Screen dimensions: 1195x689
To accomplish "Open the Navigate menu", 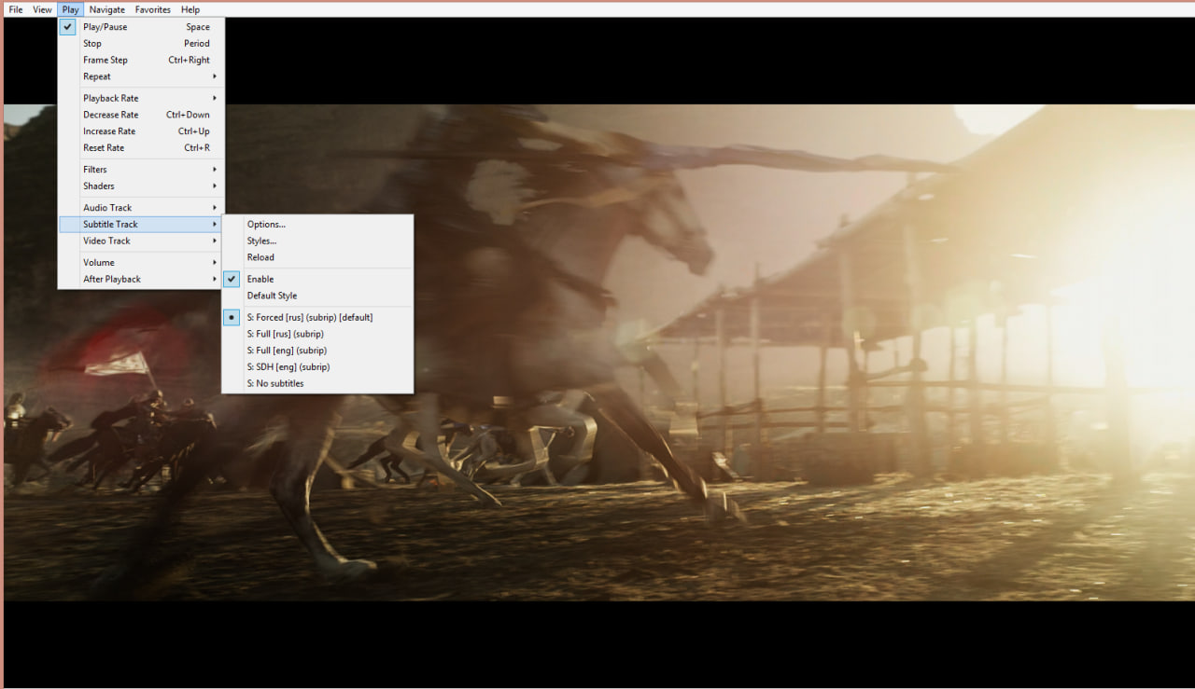I will 105,8.
